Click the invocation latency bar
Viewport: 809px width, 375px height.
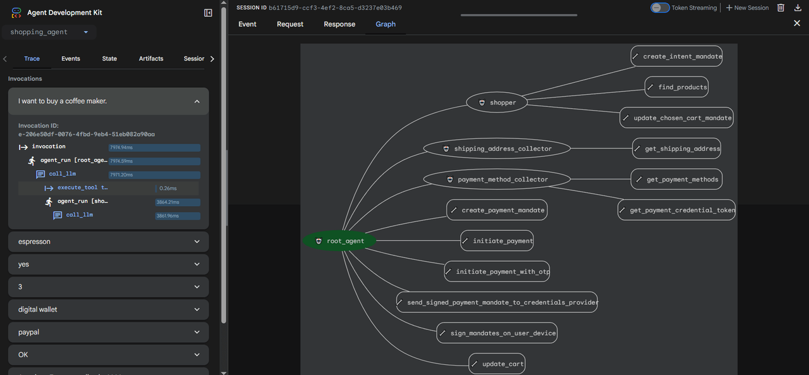pyautogui.click(x=154, y=147)
